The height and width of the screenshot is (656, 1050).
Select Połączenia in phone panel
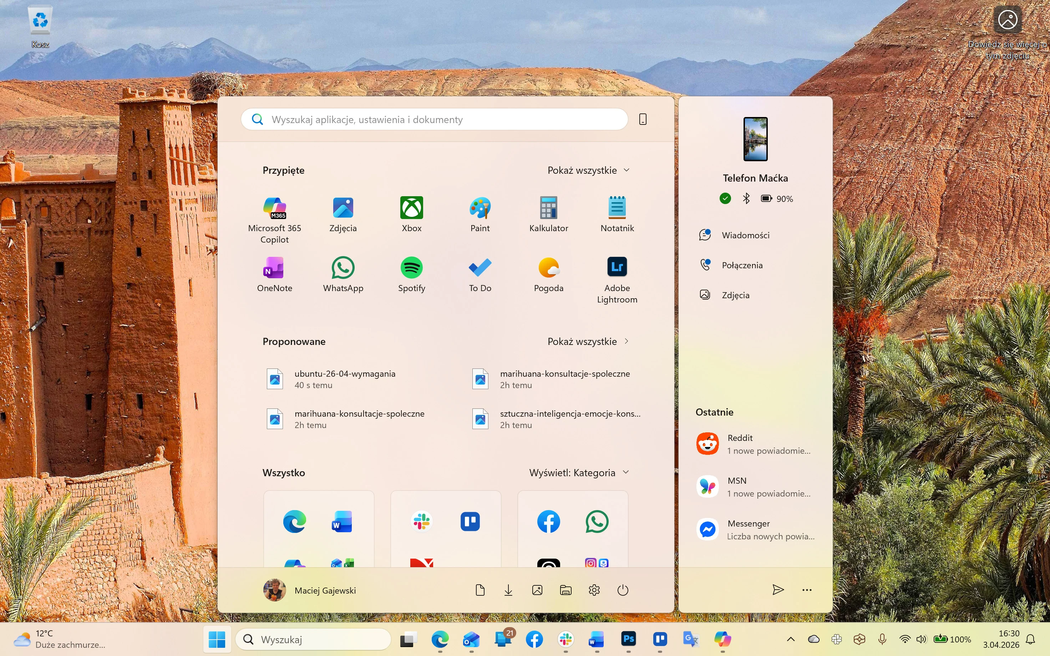click(741, 265)
